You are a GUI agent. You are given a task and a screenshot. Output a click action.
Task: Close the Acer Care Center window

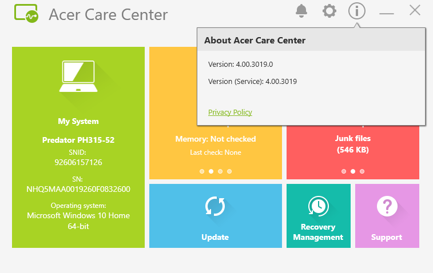415,10
